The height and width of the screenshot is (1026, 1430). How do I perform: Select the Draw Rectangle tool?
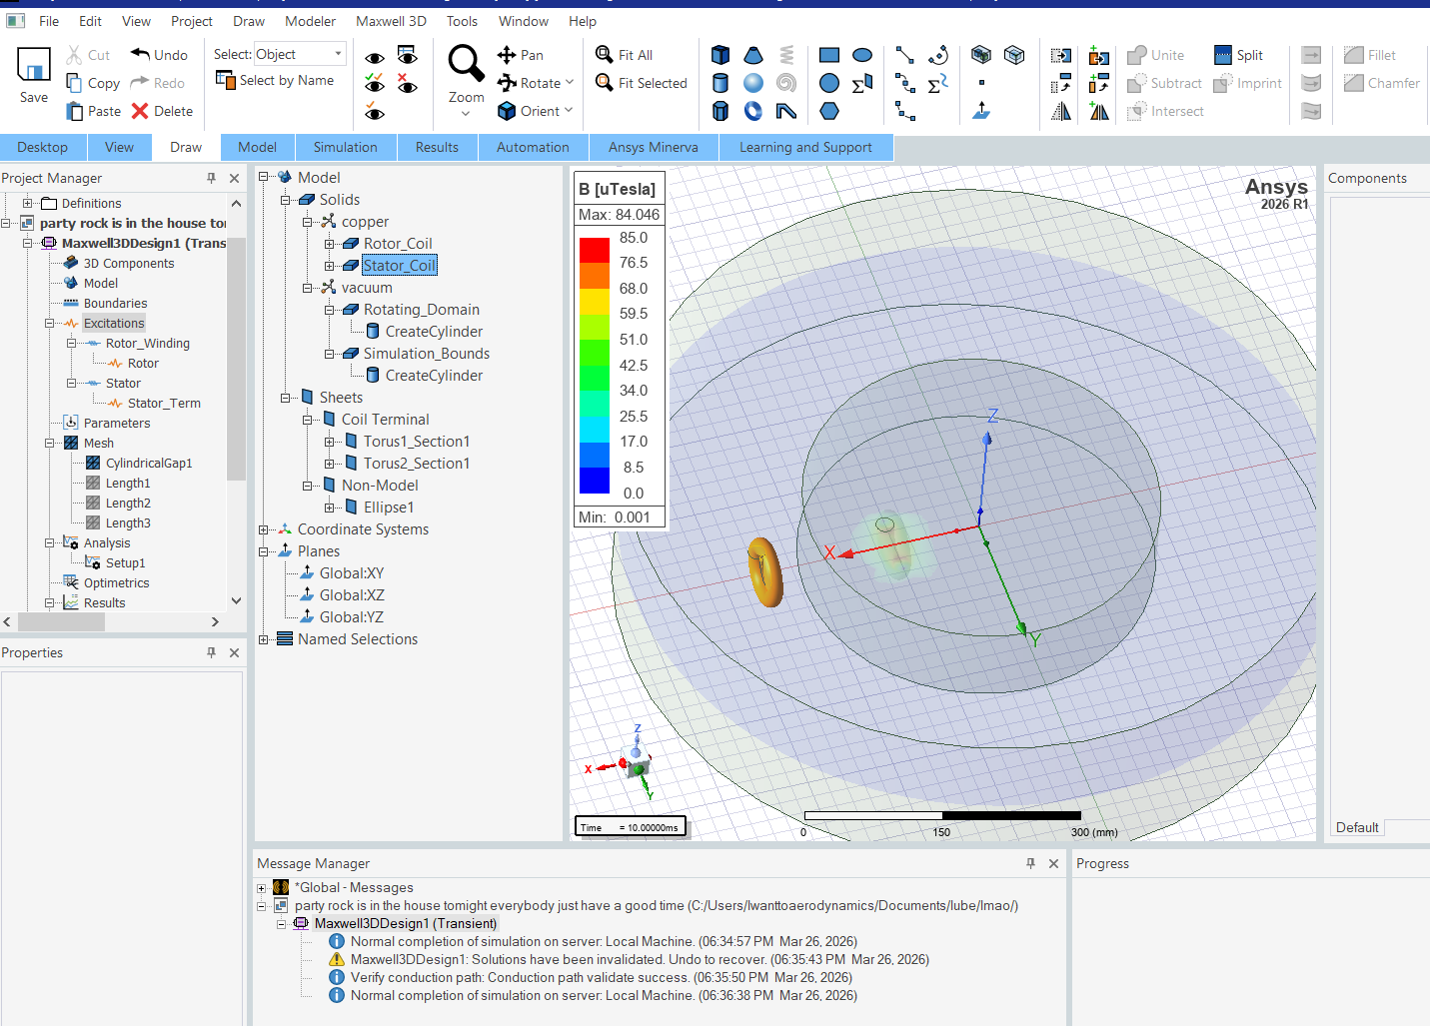[828, 55]
